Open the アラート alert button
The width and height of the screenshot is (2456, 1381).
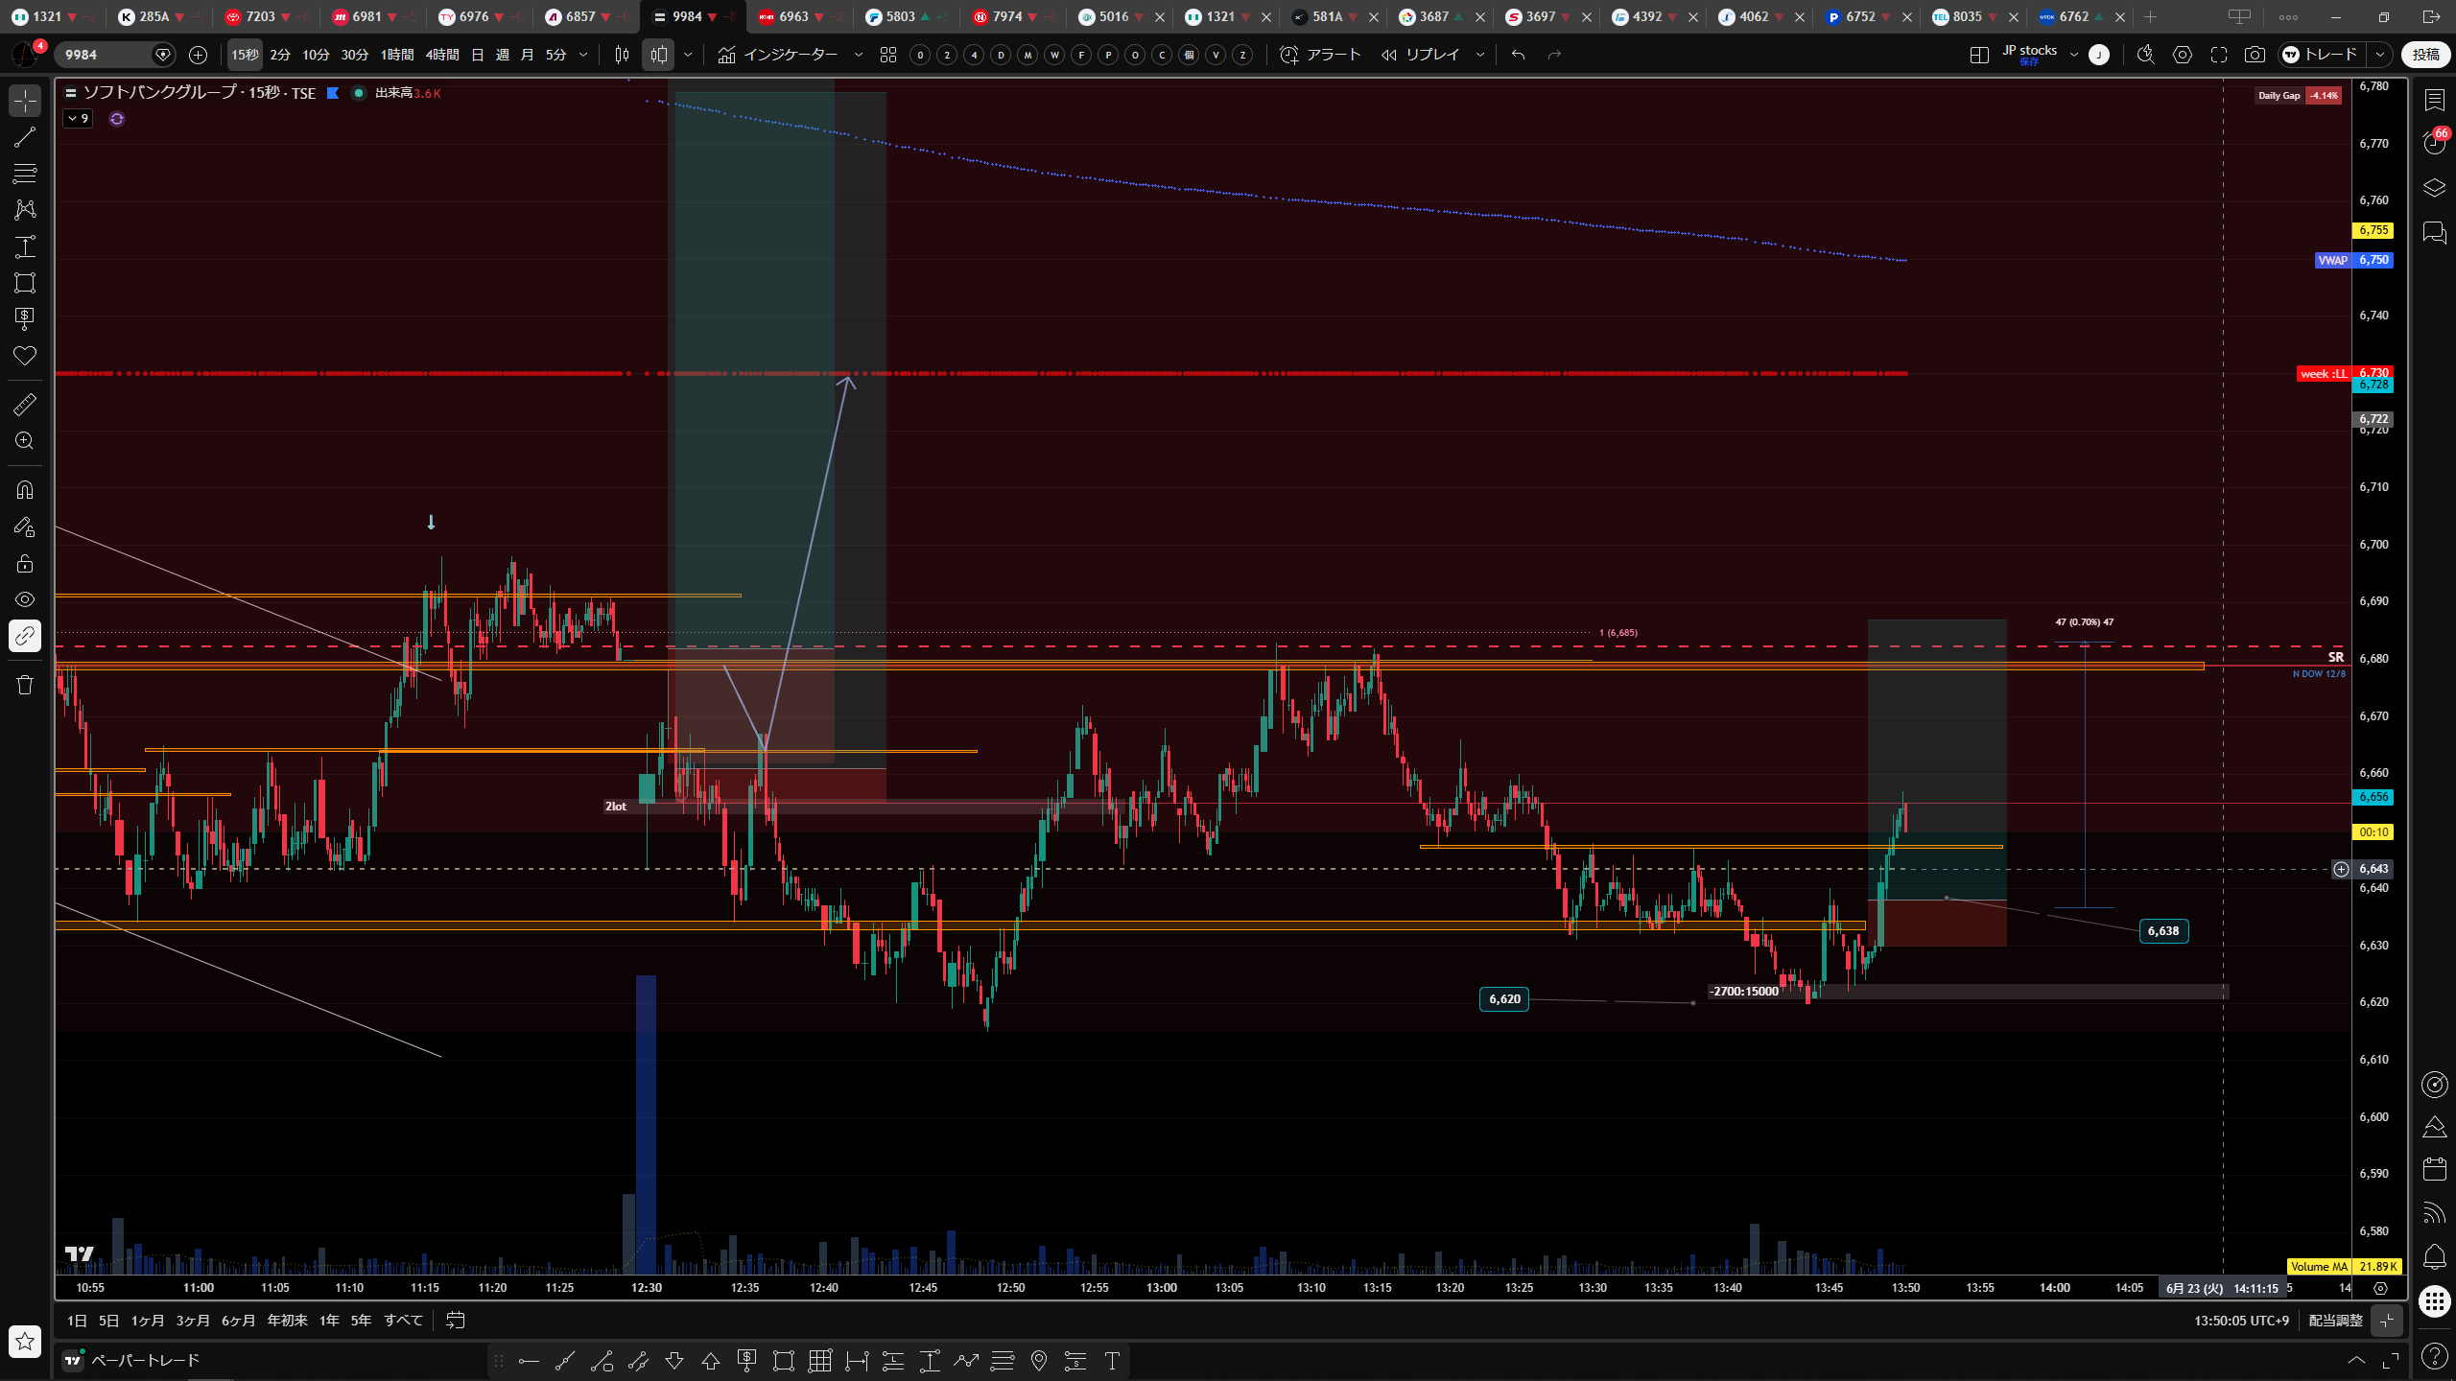pyautogui.click(x=1321, y=55)
